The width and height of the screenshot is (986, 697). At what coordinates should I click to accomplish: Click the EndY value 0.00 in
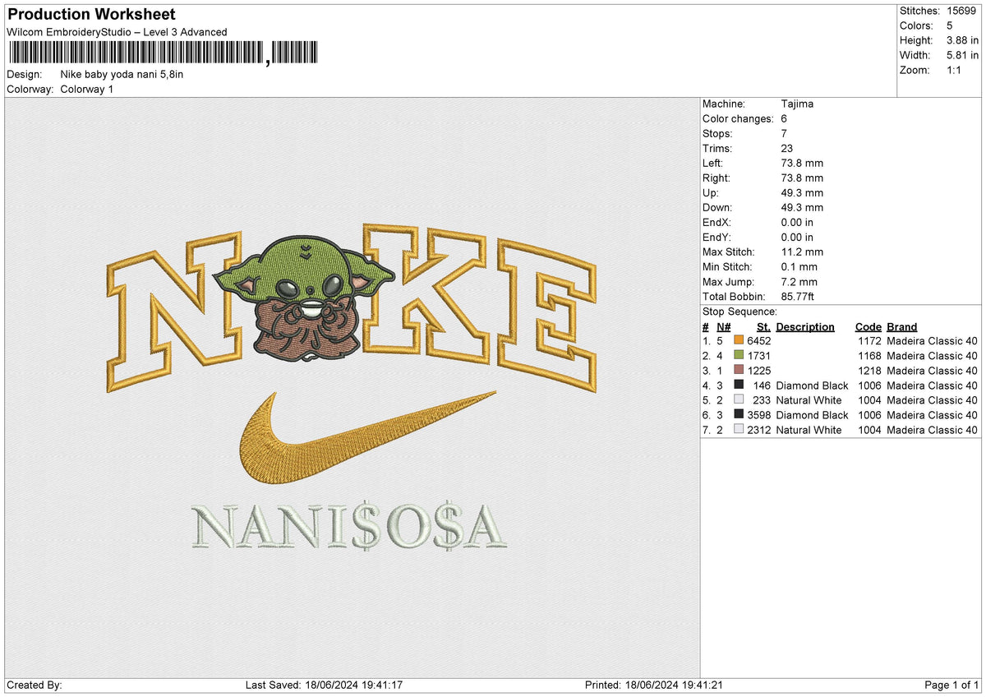point(797,237)
